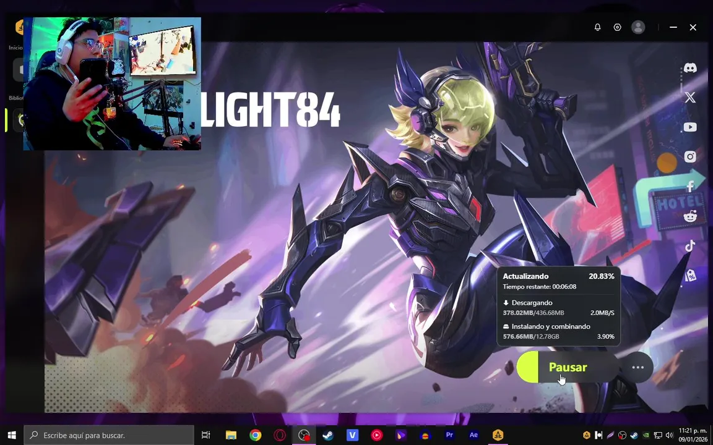This screenshot has width=713, height=445.
Task: Open more options three-dot button
Action: [637, 367]
